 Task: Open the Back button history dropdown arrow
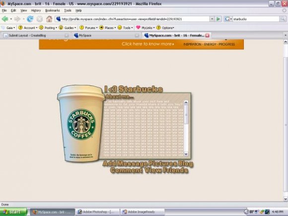pos(11,19)
